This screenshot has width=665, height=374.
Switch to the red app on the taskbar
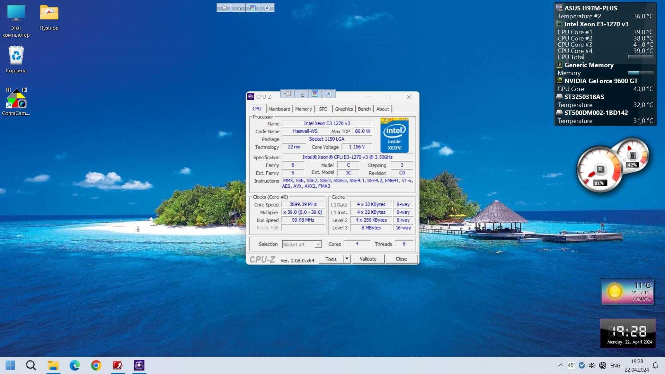point(118,365)
